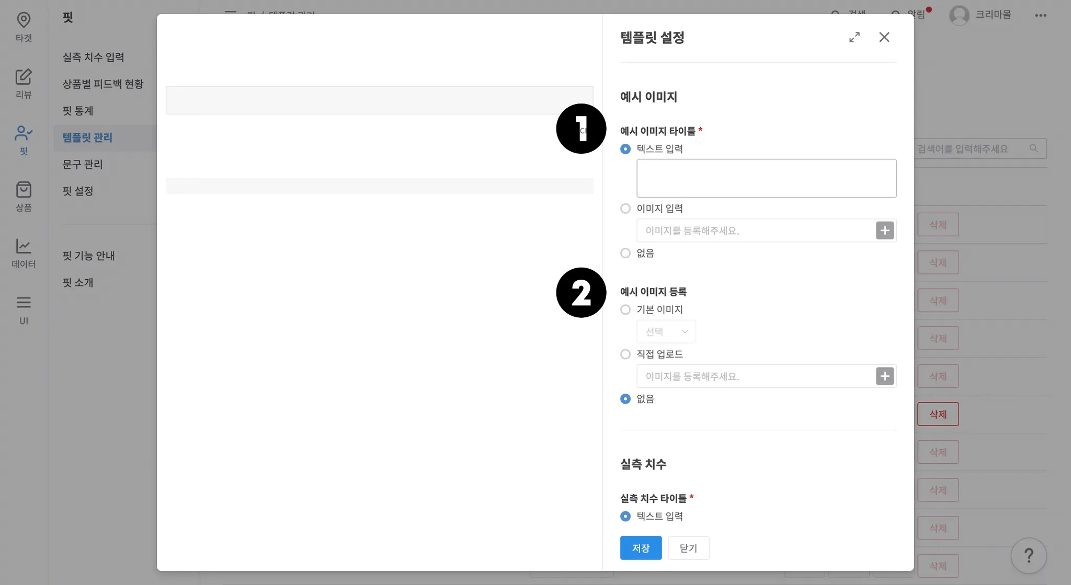This screenshot has height=585, width=1071.
Task: Open the 데이터 chart icon
Action: [x=24, y=246]
